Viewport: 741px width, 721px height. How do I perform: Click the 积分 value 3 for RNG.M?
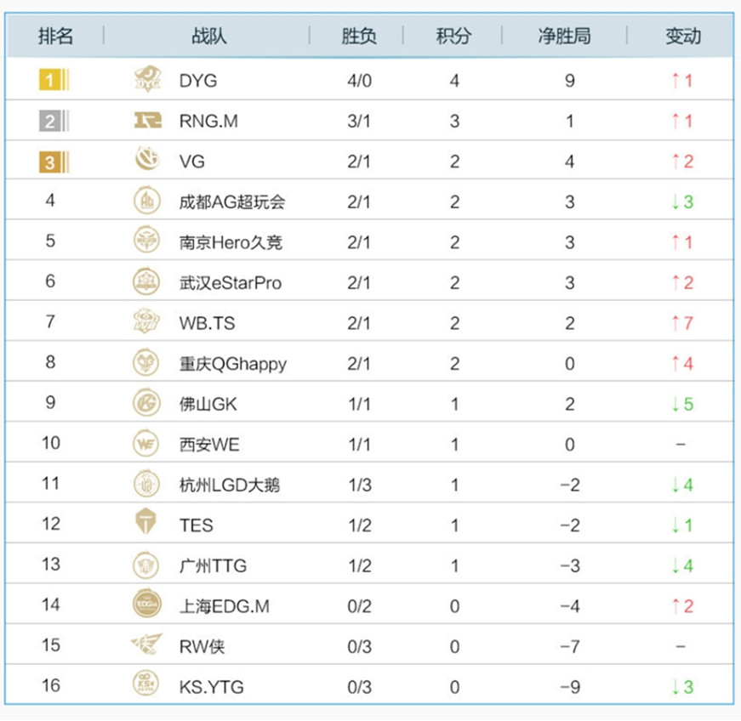click(x=454, y=122)
